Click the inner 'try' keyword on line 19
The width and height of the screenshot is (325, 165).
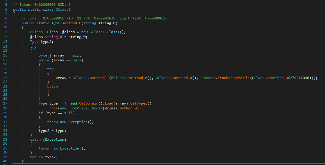click(50, 69)
